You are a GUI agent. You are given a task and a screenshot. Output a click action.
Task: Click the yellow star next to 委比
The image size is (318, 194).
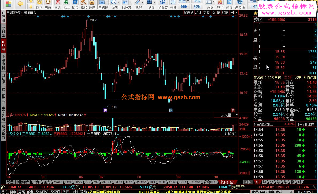(x=255, y=13)
